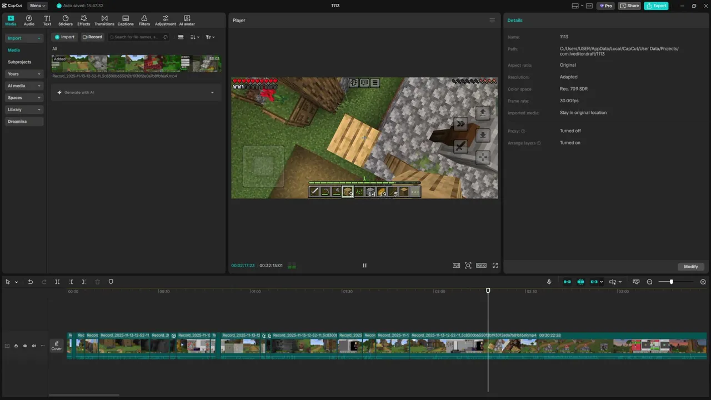Toggle main track magnet

pyautogui.click(x=567, y=282)
